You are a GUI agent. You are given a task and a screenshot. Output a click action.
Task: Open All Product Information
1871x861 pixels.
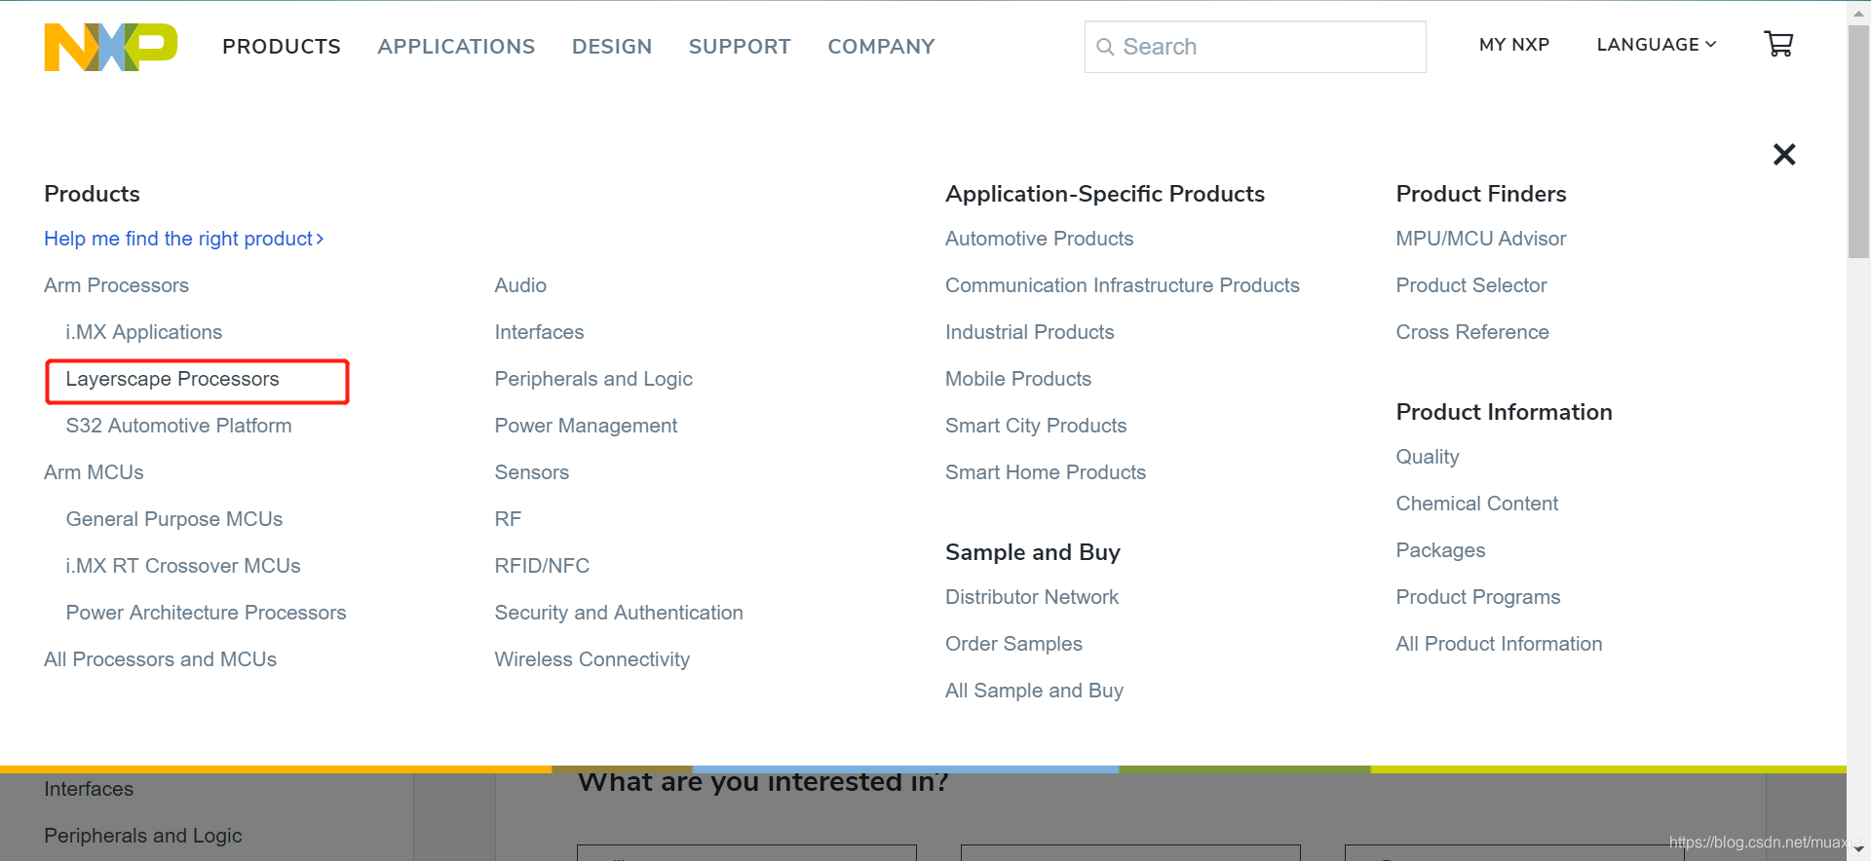click(1498, 644)
